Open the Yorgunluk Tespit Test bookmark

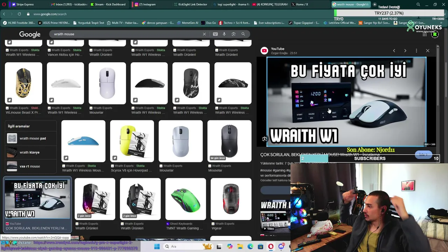pyautogui.click(x=89, y=23)
